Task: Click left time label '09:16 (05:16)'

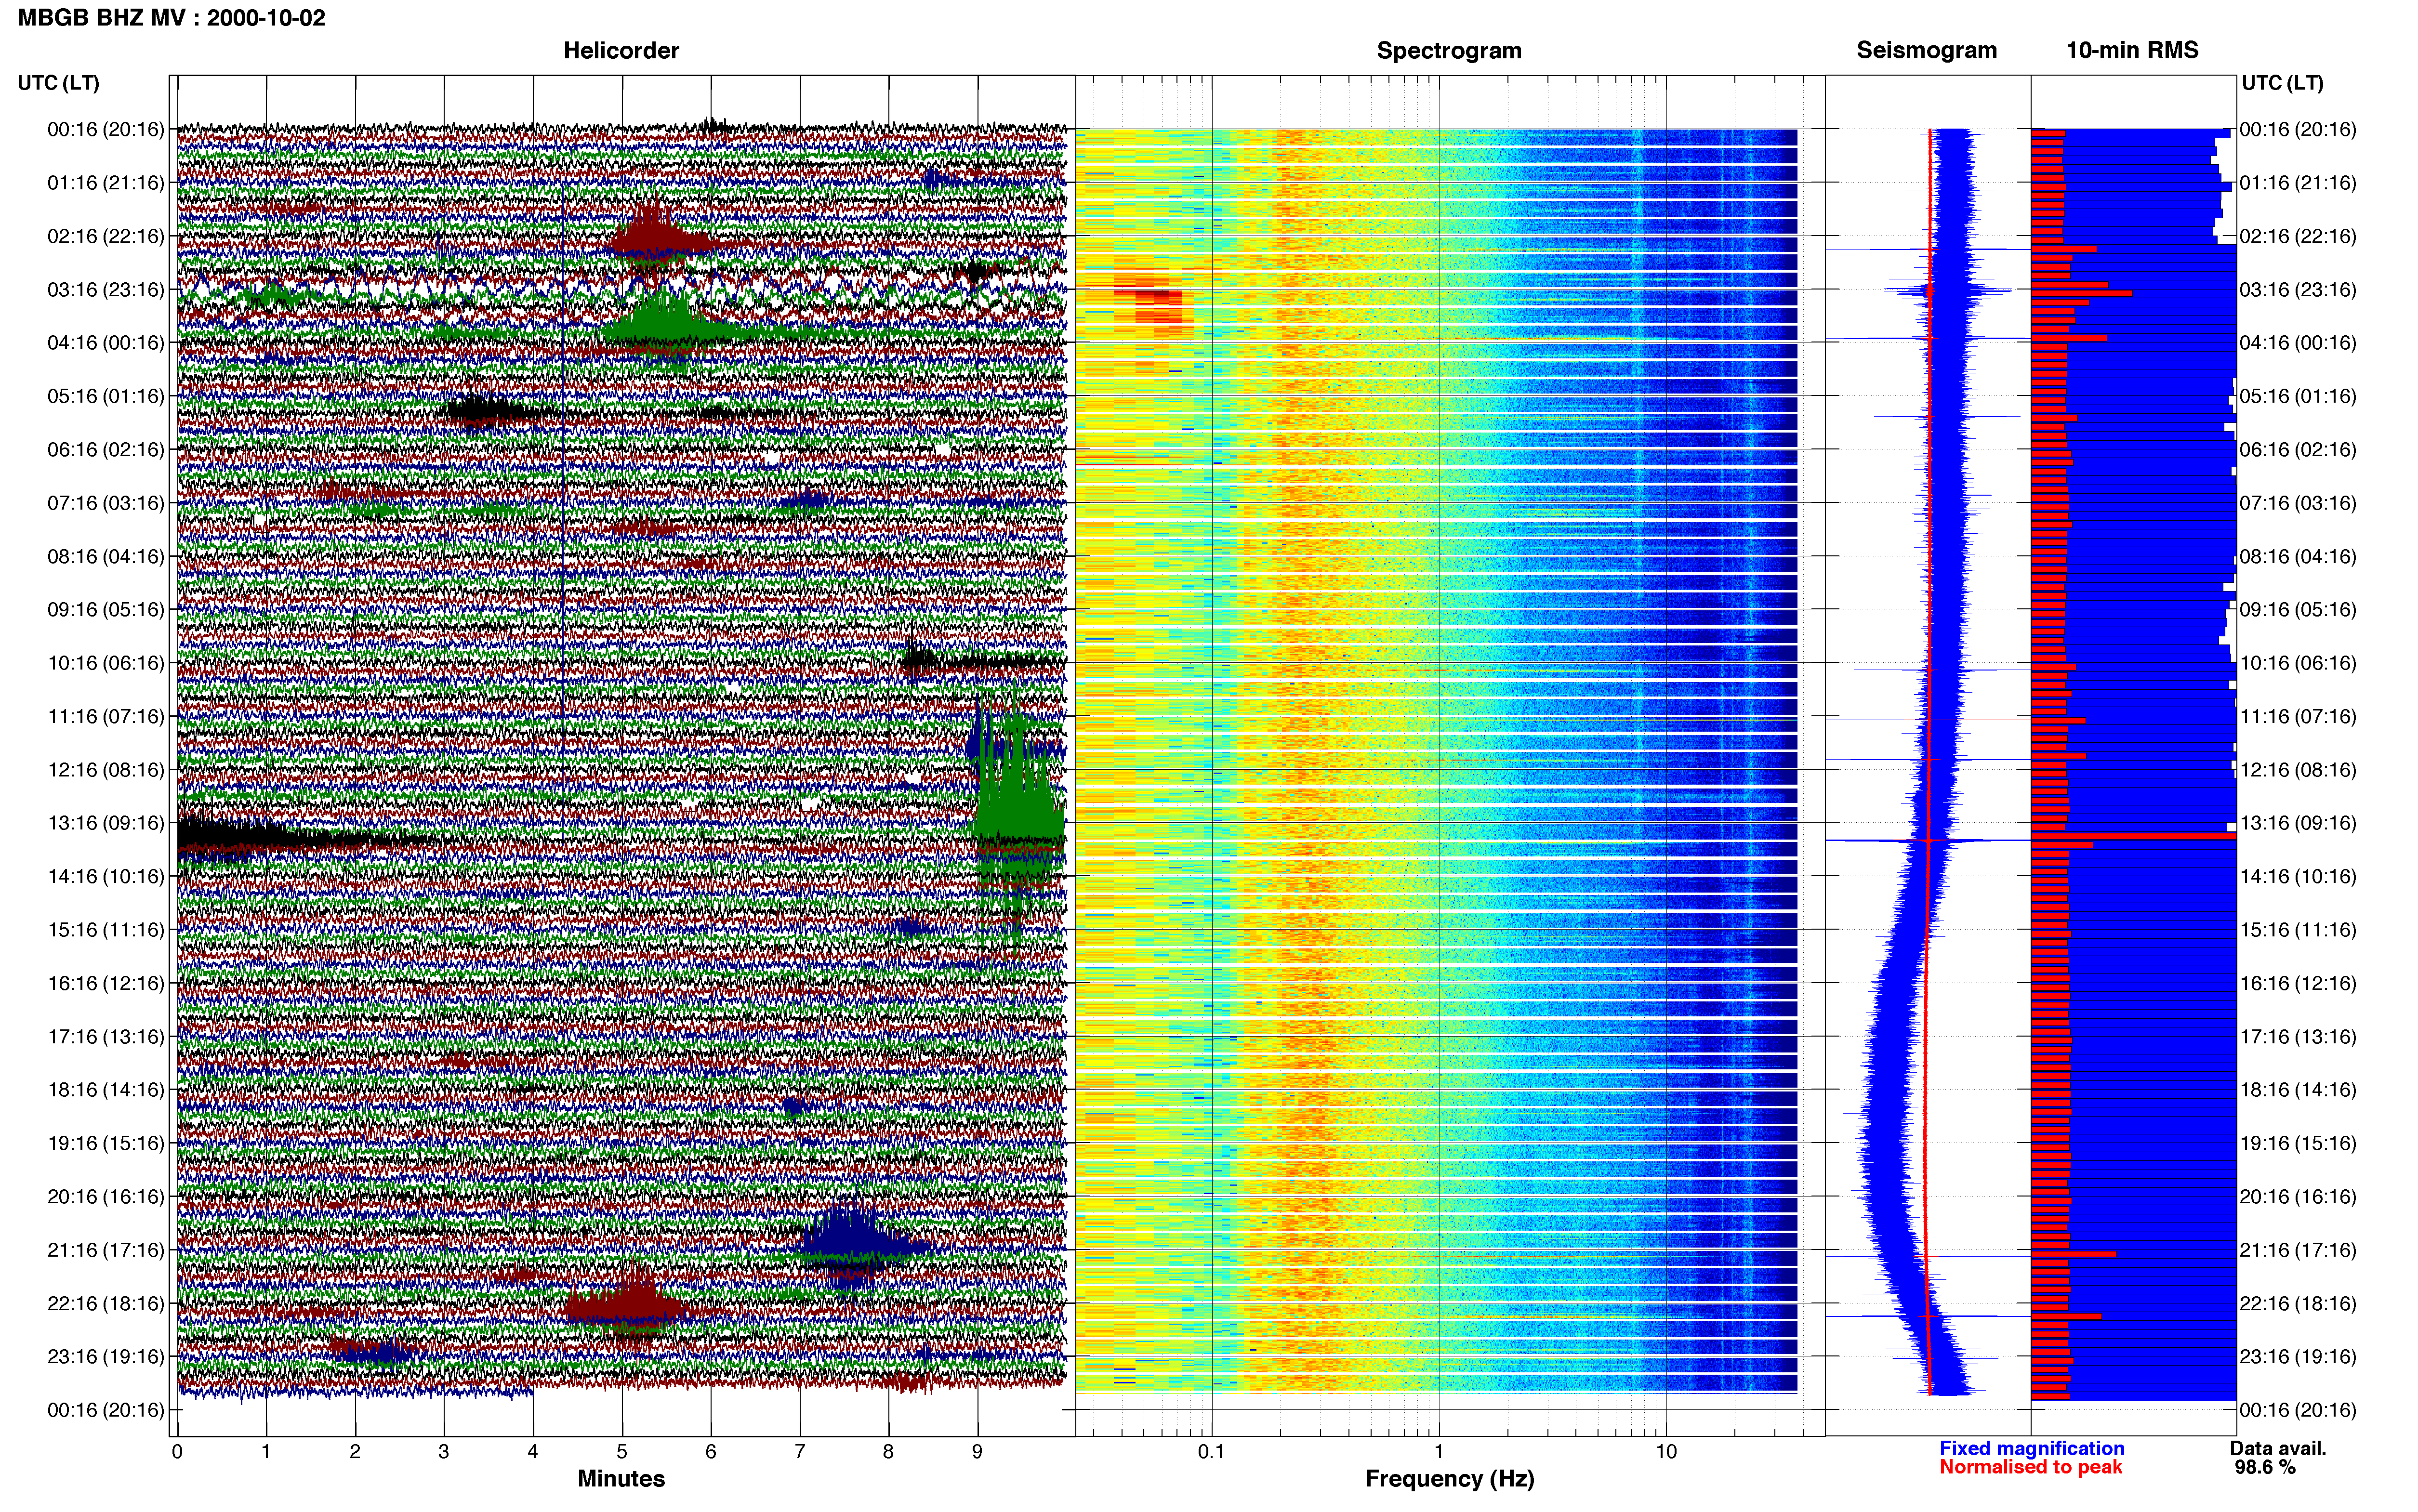Action: (105, 609)
